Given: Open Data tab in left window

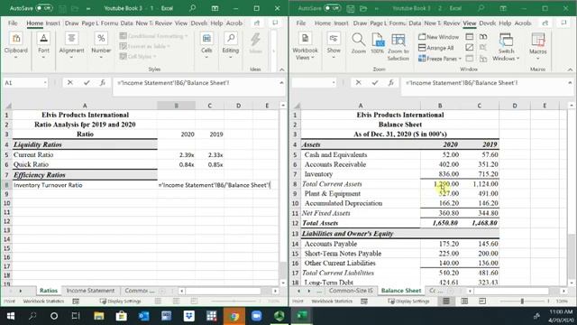Looking at the screenshot, I should (x=126, y=23).
